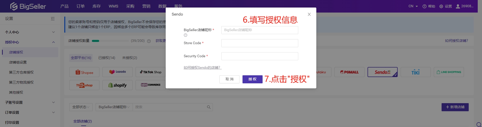This screenshot has width=482, height=127.
Task: Select the TikTok Shop platform card
Action: (x=151, y=72)
